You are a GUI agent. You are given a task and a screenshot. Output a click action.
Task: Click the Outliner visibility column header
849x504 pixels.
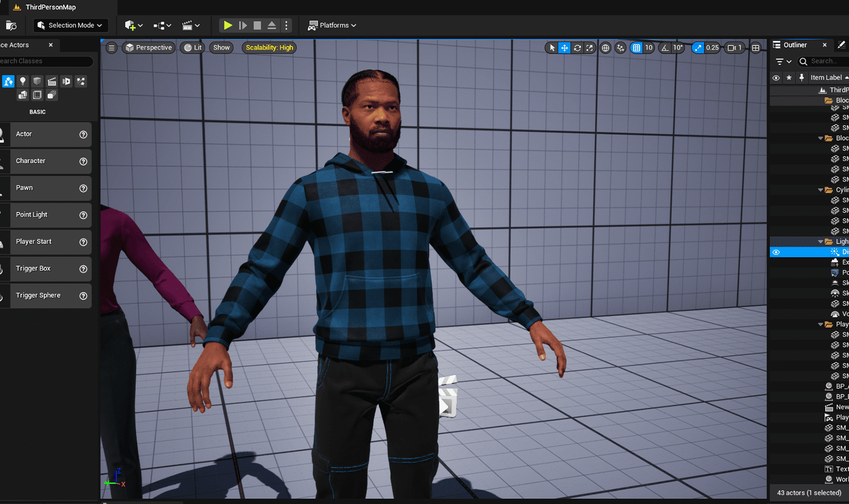tap(776, 78)
